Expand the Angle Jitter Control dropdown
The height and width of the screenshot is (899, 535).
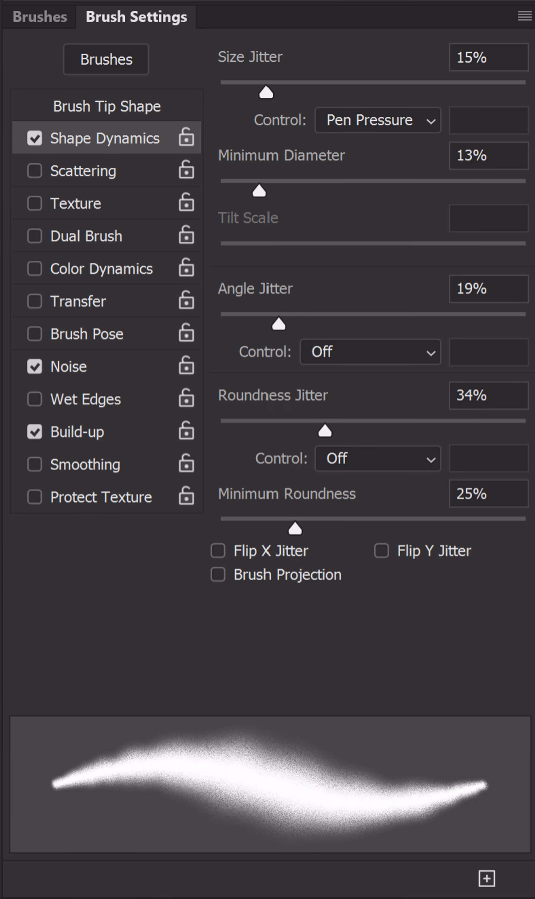point(370,352)
